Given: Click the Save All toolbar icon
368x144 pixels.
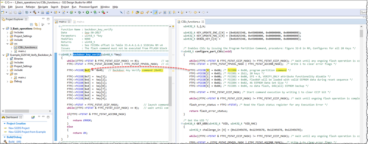Looking at the screenshot, I should (15, 12).
